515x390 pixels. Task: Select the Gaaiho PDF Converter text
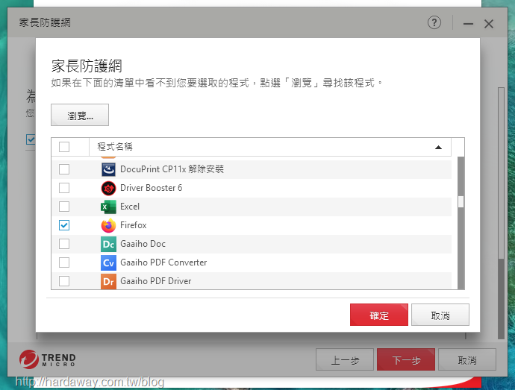pyautogui.click(x=163, y=262)
